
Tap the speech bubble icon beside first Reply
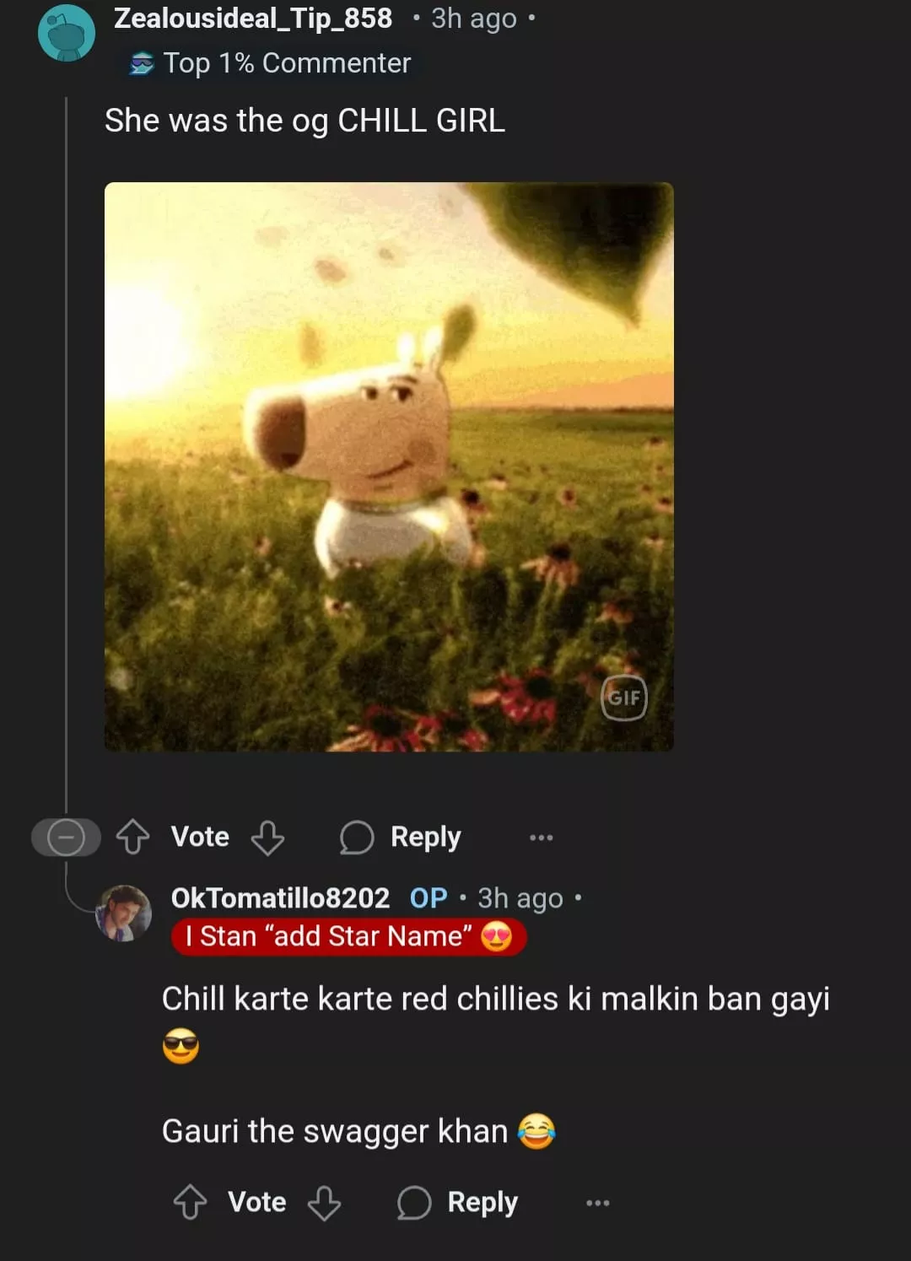coord(356,838)
